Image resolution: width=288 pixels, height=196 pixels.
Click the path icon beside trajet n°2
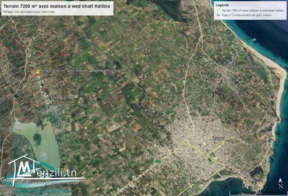pyautogui.click(x=218, y=15)
